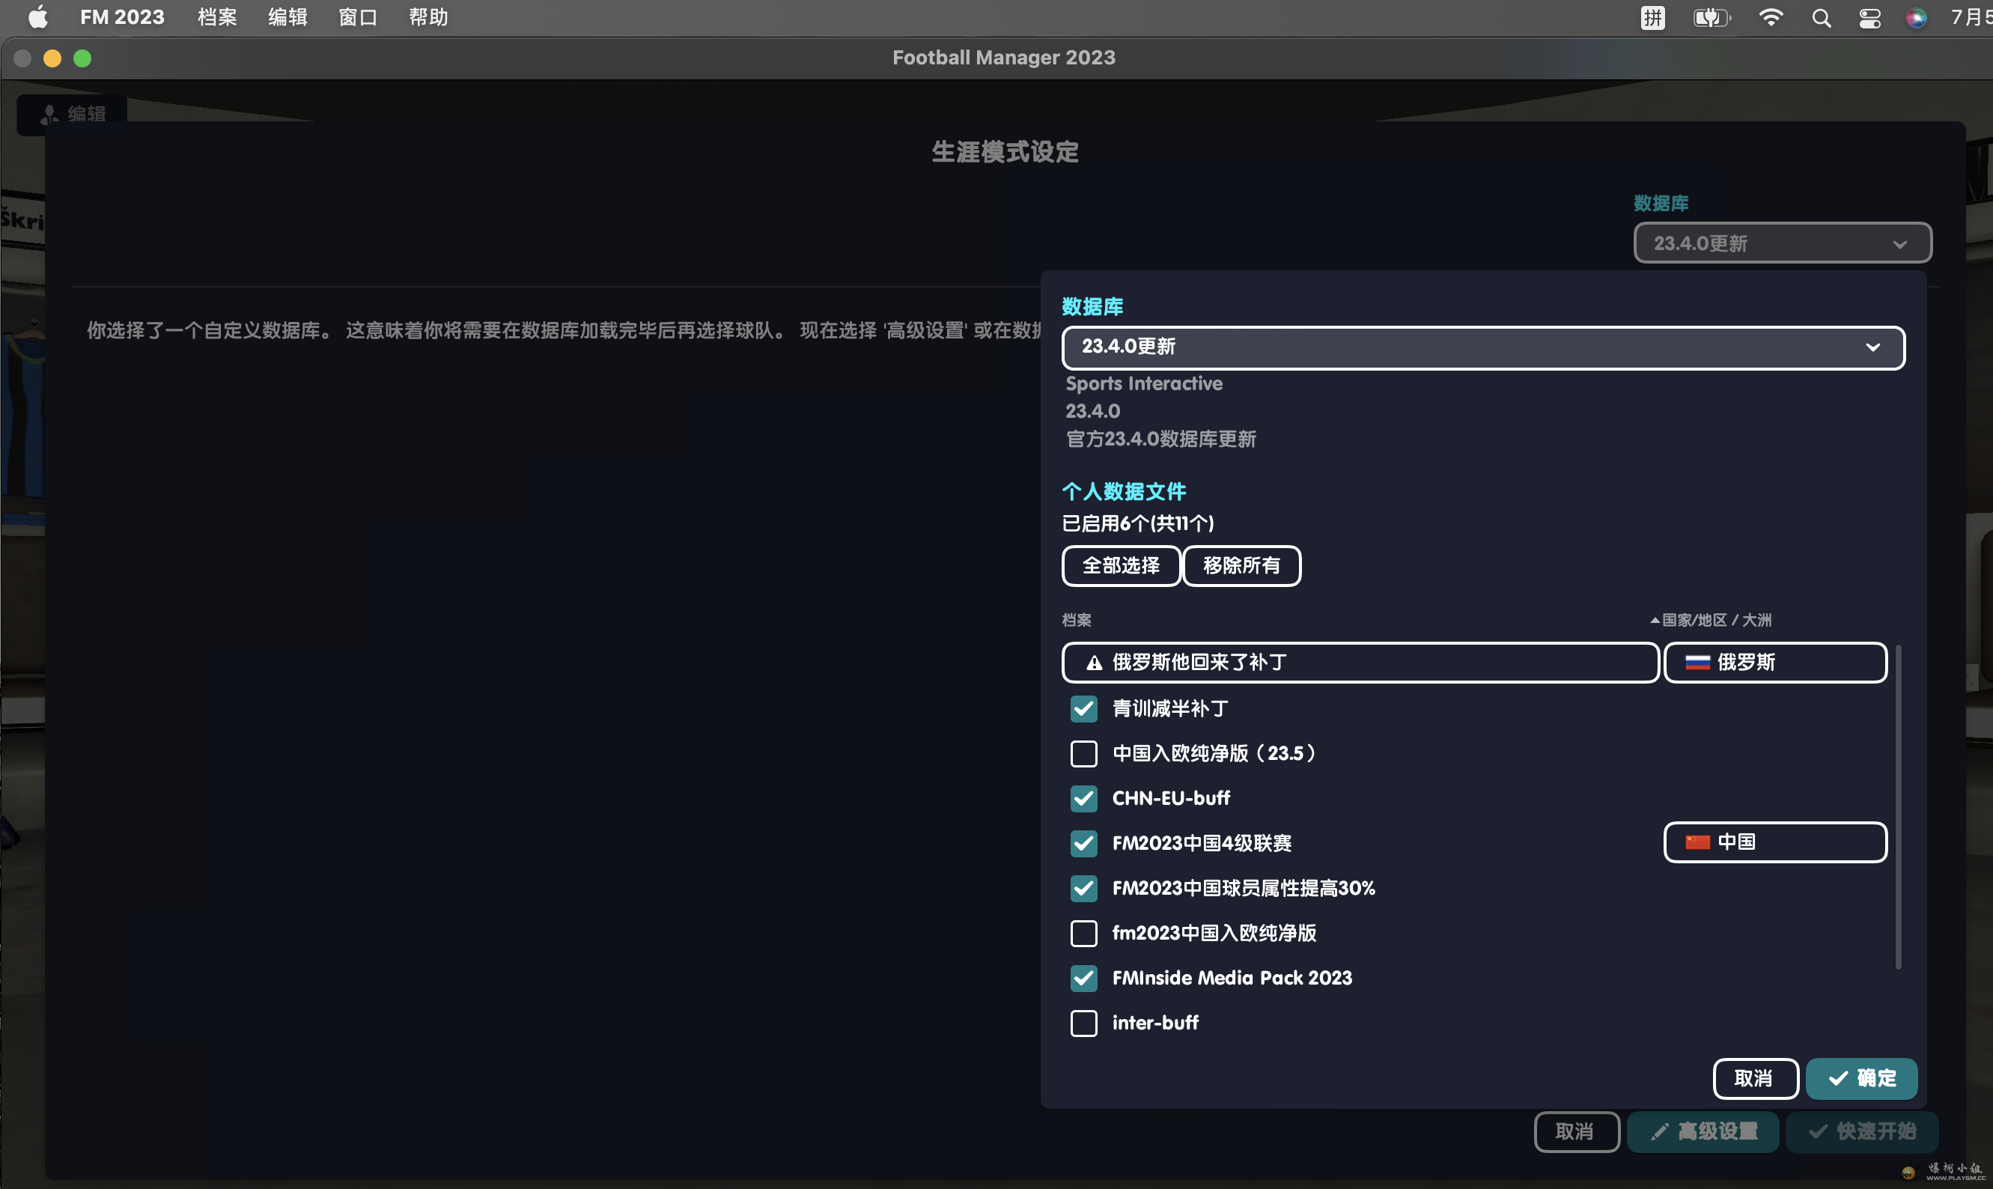Sort by the 档案 column header

(x=1077, y=620)
